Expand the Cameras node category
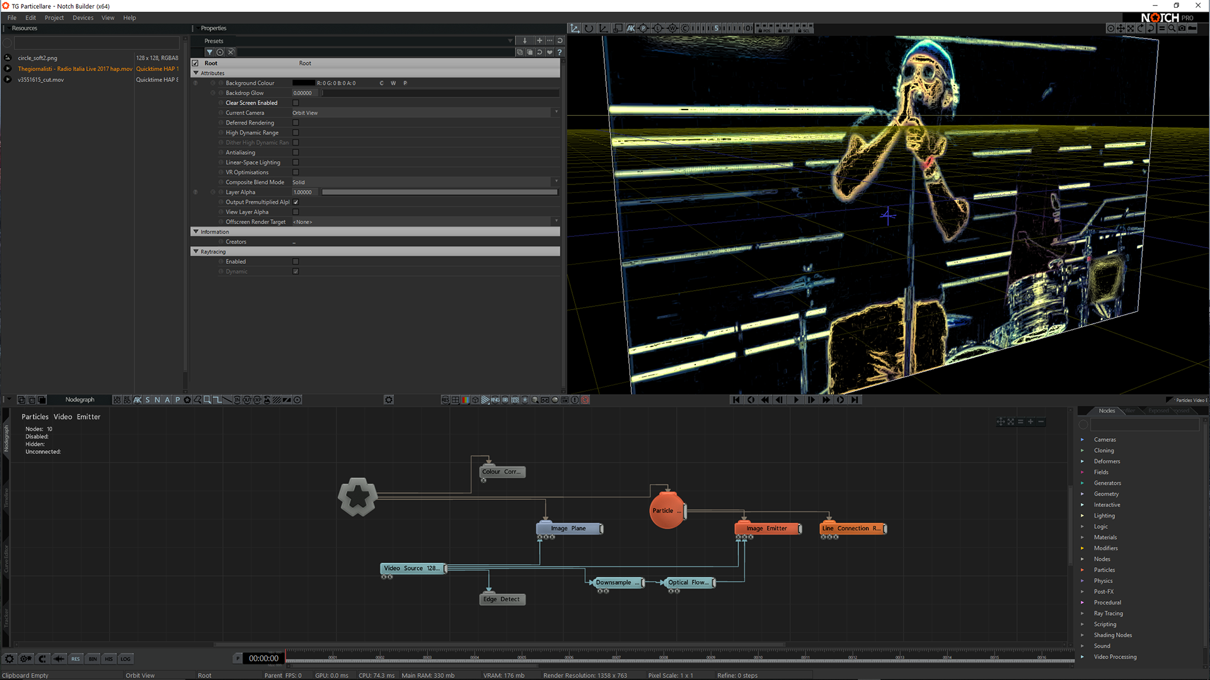The height and width of the screenshot is (680, 1210). (x=1082, y=439)
